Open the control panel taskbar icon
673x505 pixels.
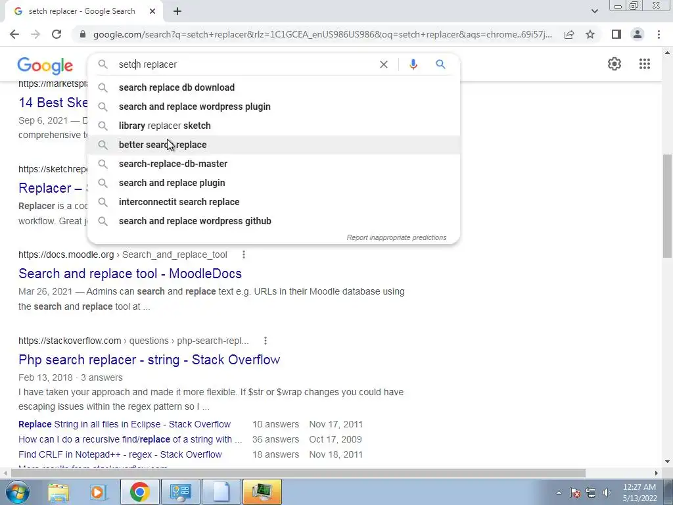point(180,492)
